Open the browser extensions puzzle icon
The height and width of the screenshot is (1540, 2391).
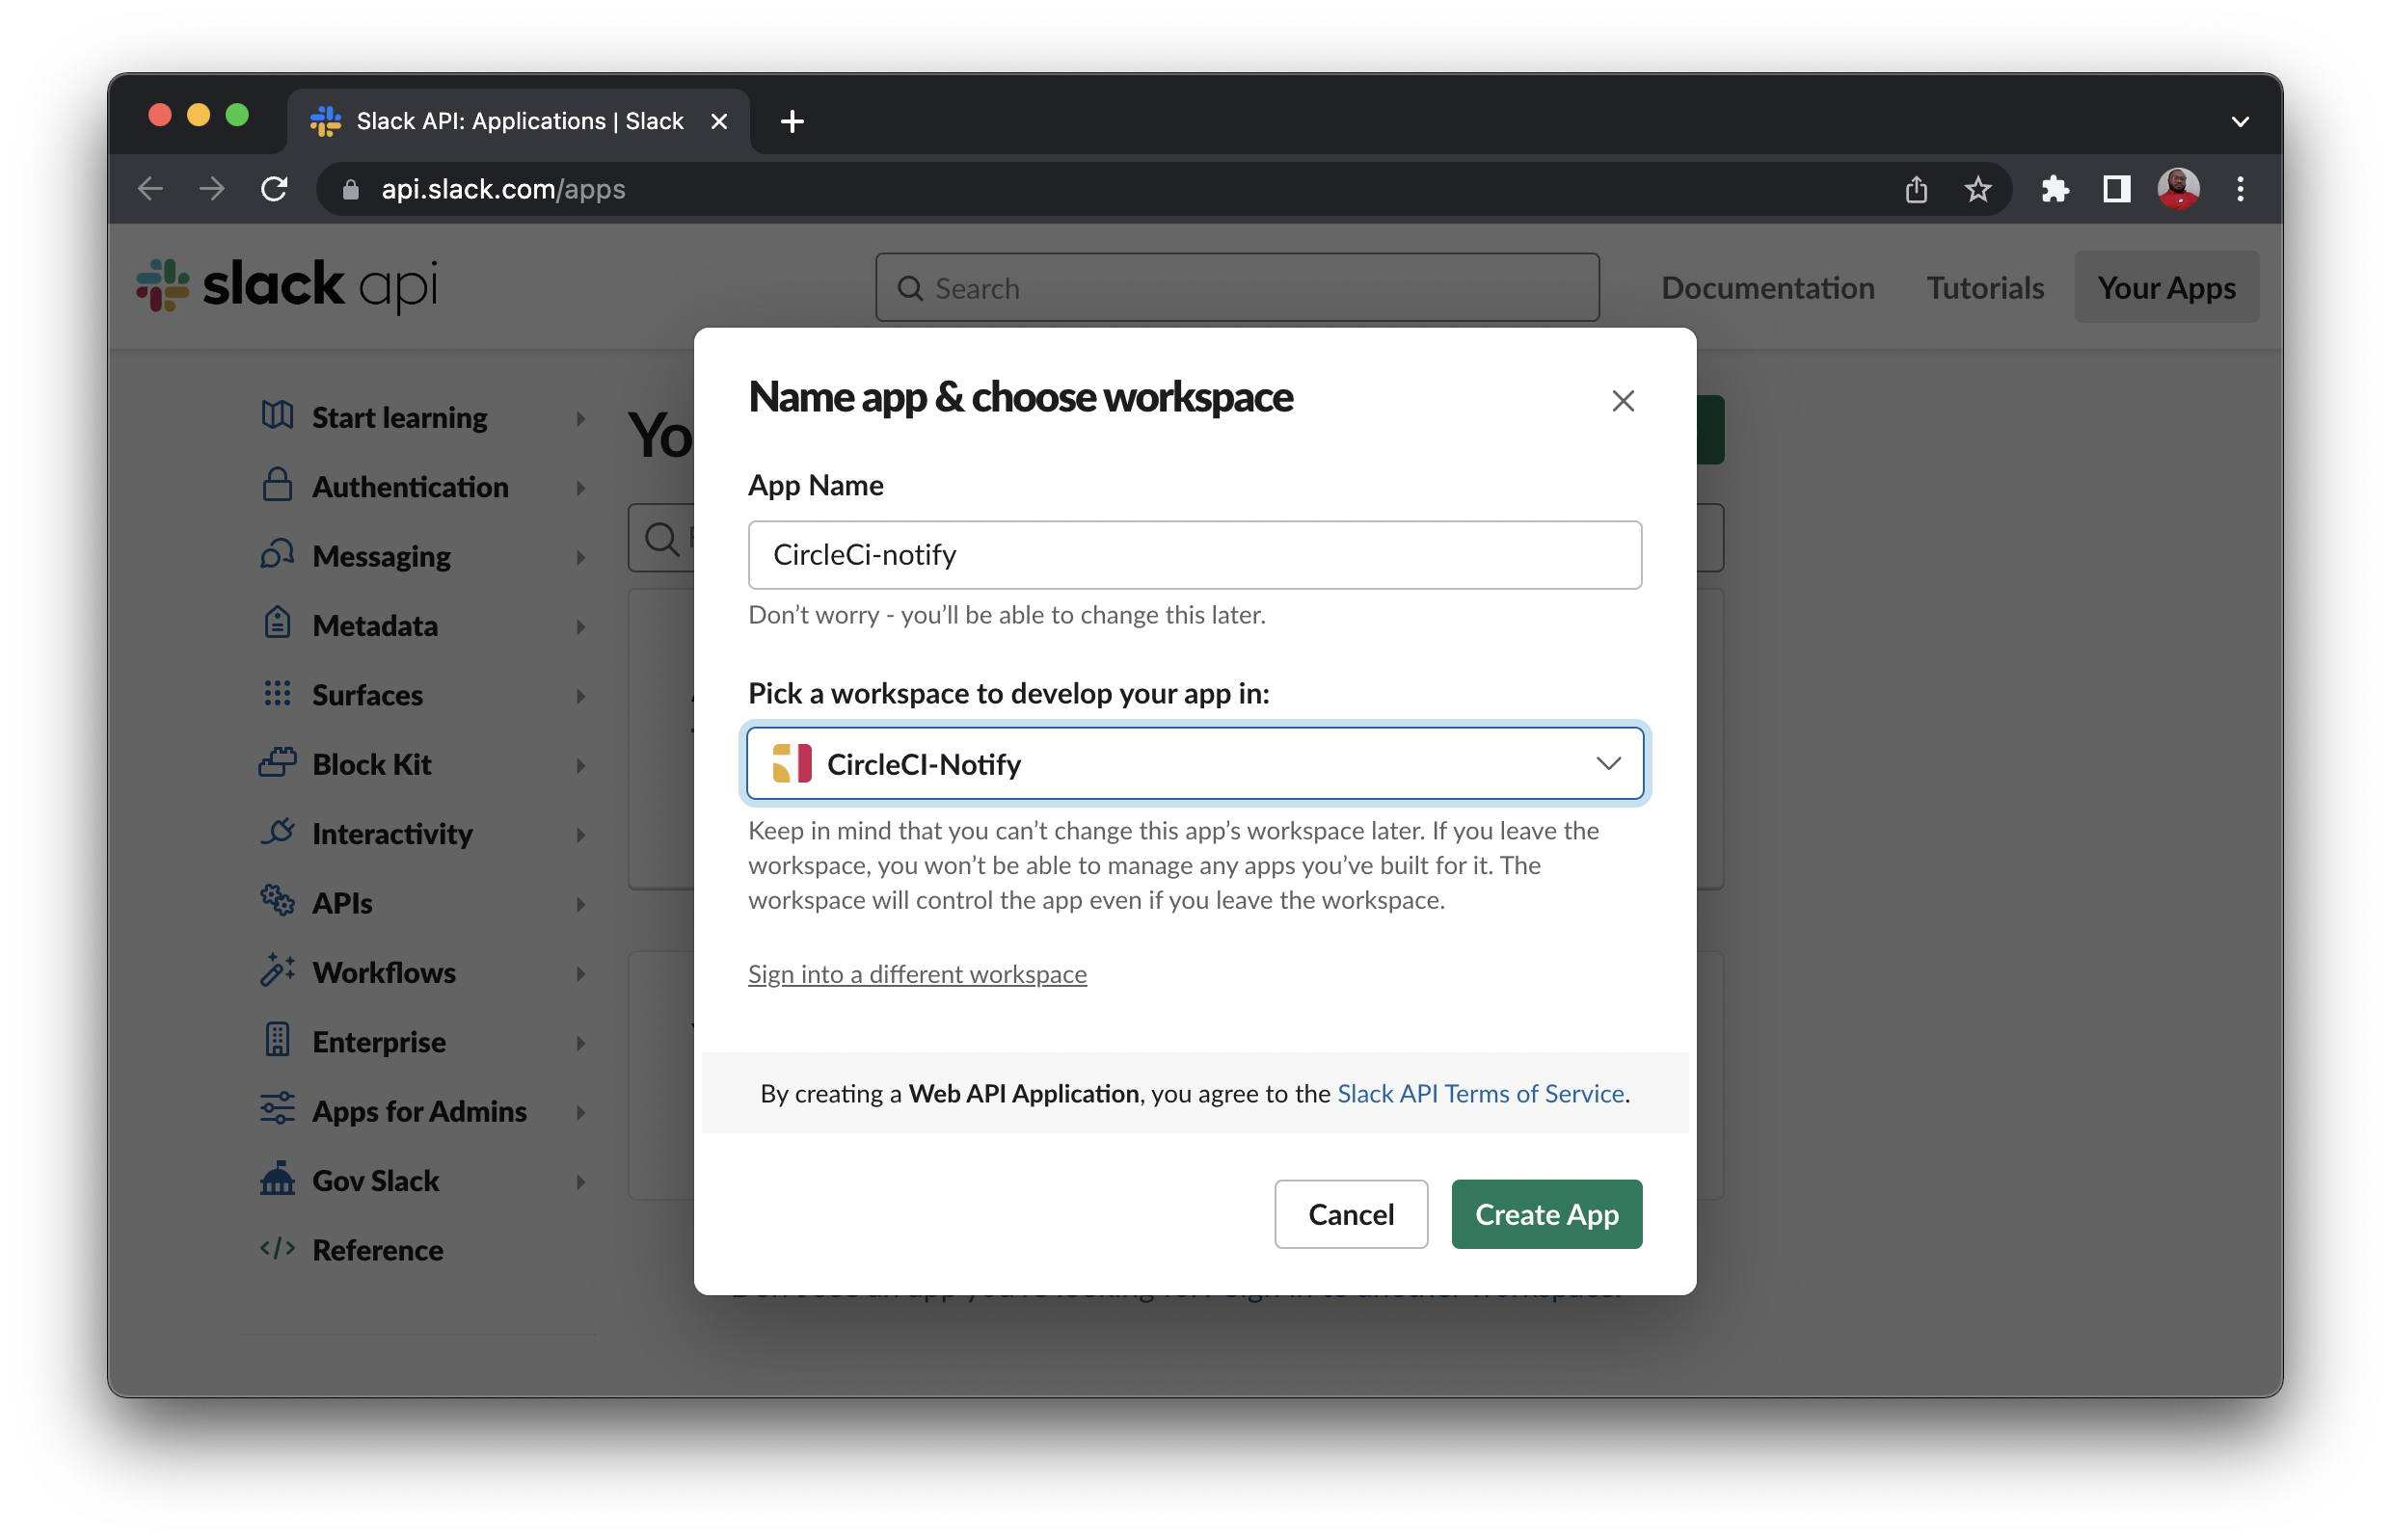[x=2055, y=189]
